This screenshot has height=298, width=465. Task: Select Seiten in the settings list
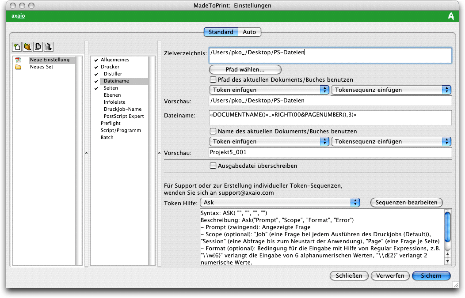(x=111, y=88)
